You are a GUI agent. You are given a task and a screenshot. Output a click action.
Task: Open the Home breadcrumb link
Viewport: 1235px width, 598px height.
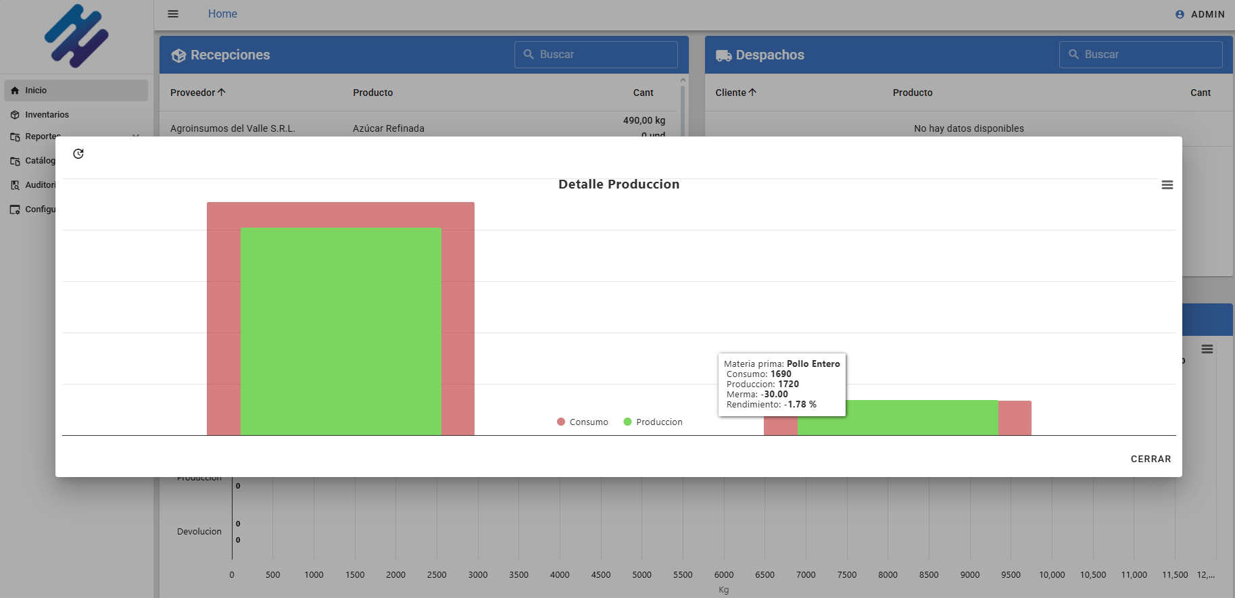pyautogui.click(x=222, y=14)
